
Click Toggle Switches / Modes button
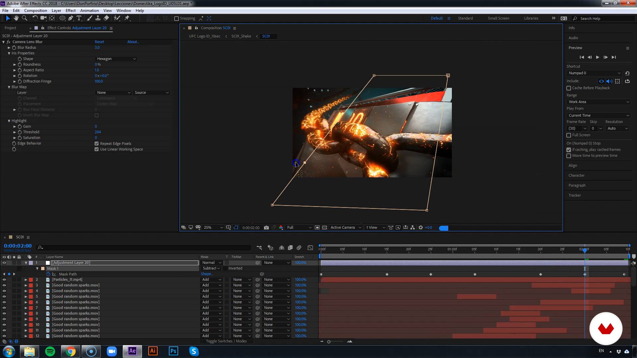pyautogui.click(x=226, y=341)
